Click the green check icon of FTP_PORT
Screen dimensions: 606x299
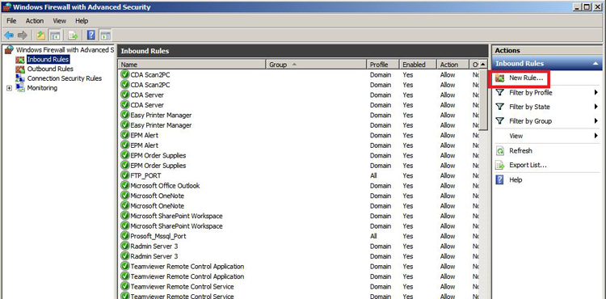pos(124,175)
